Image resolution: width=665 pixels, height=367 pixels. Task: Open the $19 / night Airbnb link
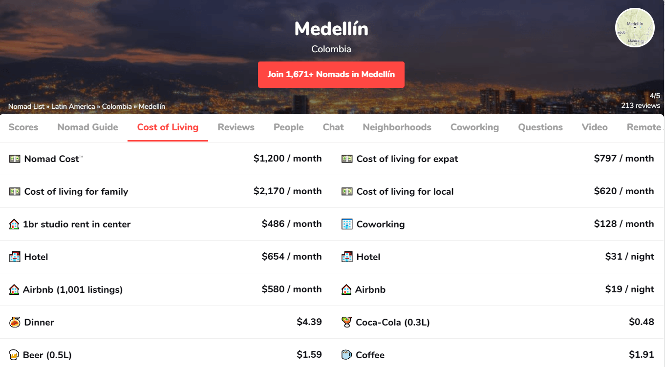pyautogui.click(x=629, y=289)
